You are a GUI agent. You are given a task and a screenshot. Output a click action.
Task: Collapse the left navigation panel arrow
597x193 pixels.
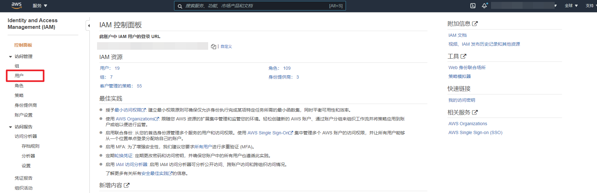click(x=89, y=25)
